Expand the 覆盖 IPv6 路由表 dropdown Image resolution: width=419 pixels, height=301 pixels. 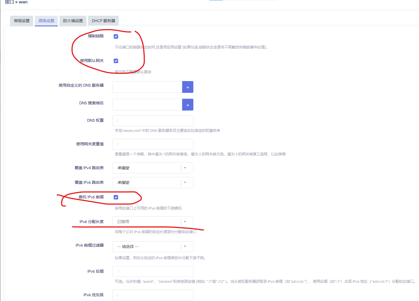(153, 183)
